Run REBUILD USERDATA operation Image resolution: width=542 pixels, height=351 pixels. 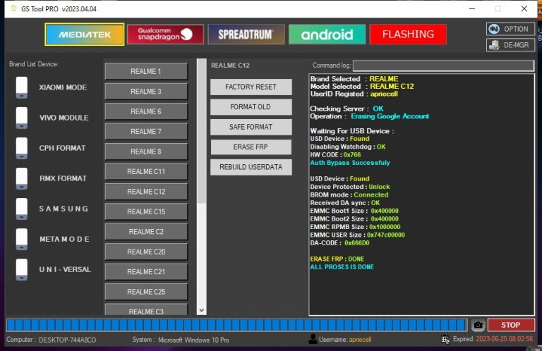click(251, 167)
